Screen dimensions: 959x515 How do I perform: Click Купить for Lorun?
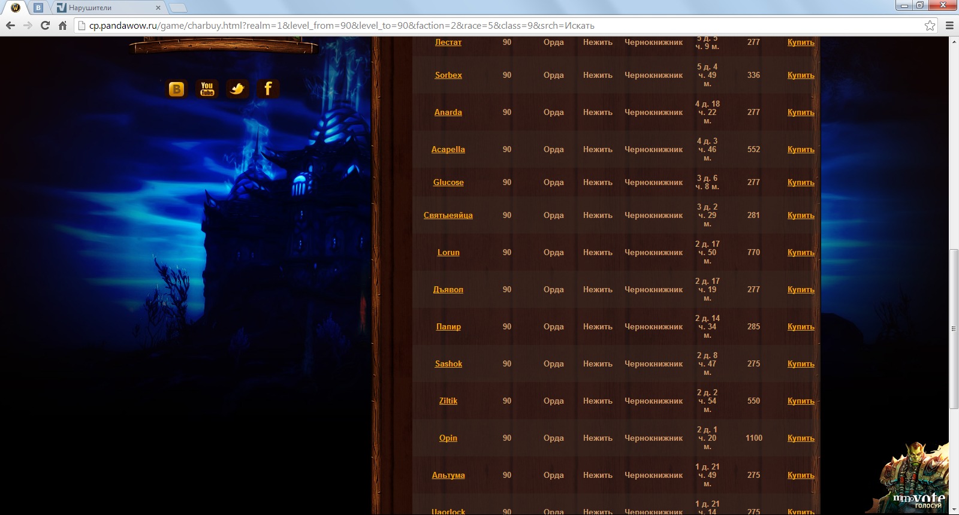pos(801,252)
